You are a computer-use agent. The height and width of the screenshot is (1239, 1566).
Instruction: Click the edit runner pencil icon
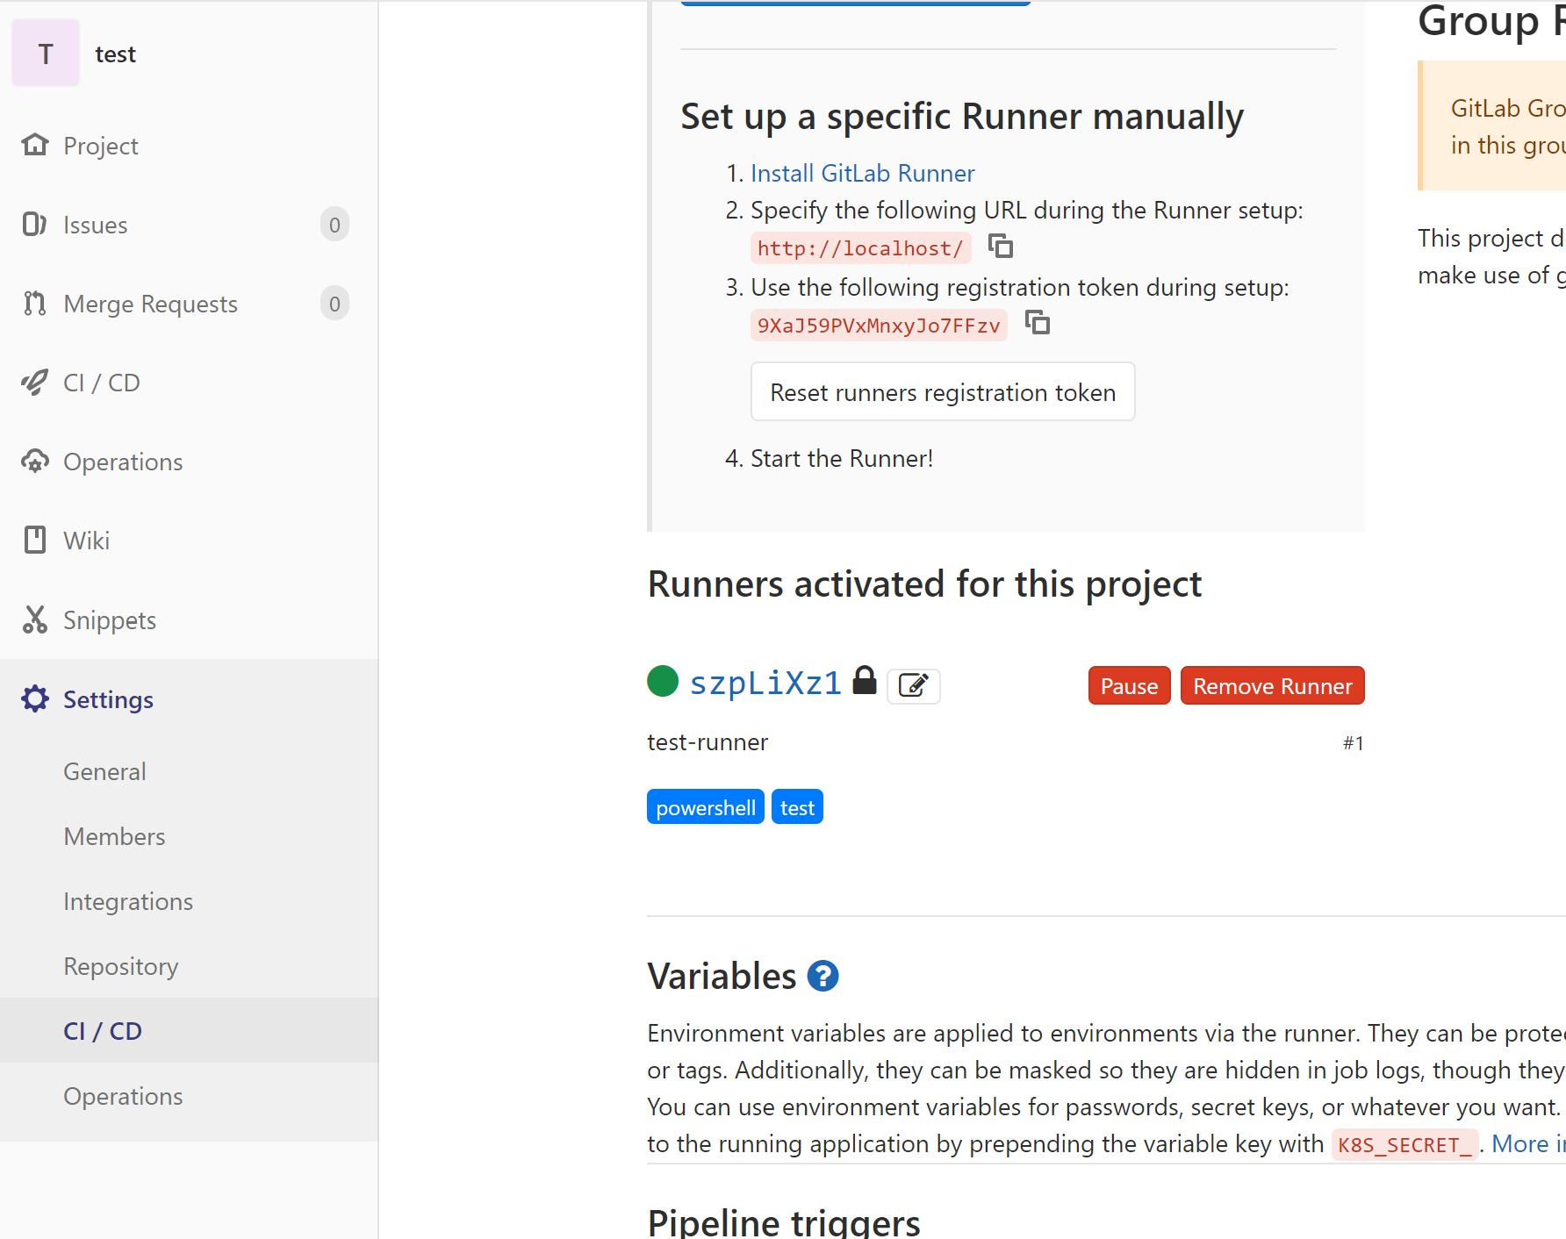coord(913,685)
